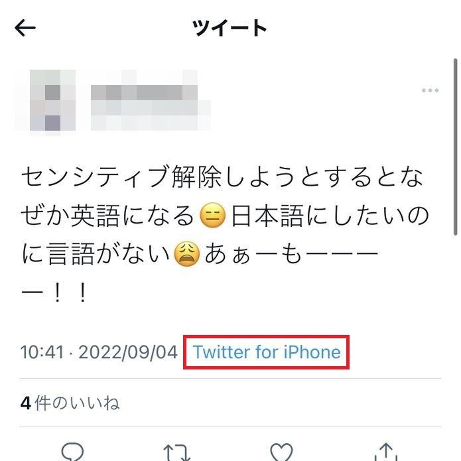Viewport: 461px width, 461px height.
Task: Like the tweet with the heart icon
Action: [281, 452]
